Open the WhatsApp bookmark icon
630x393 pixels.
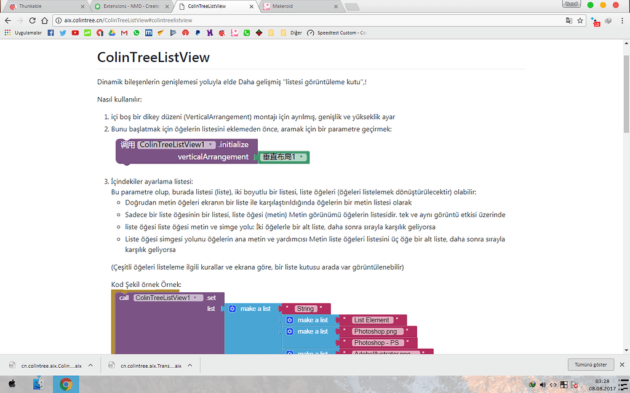[x=137, y=33]
